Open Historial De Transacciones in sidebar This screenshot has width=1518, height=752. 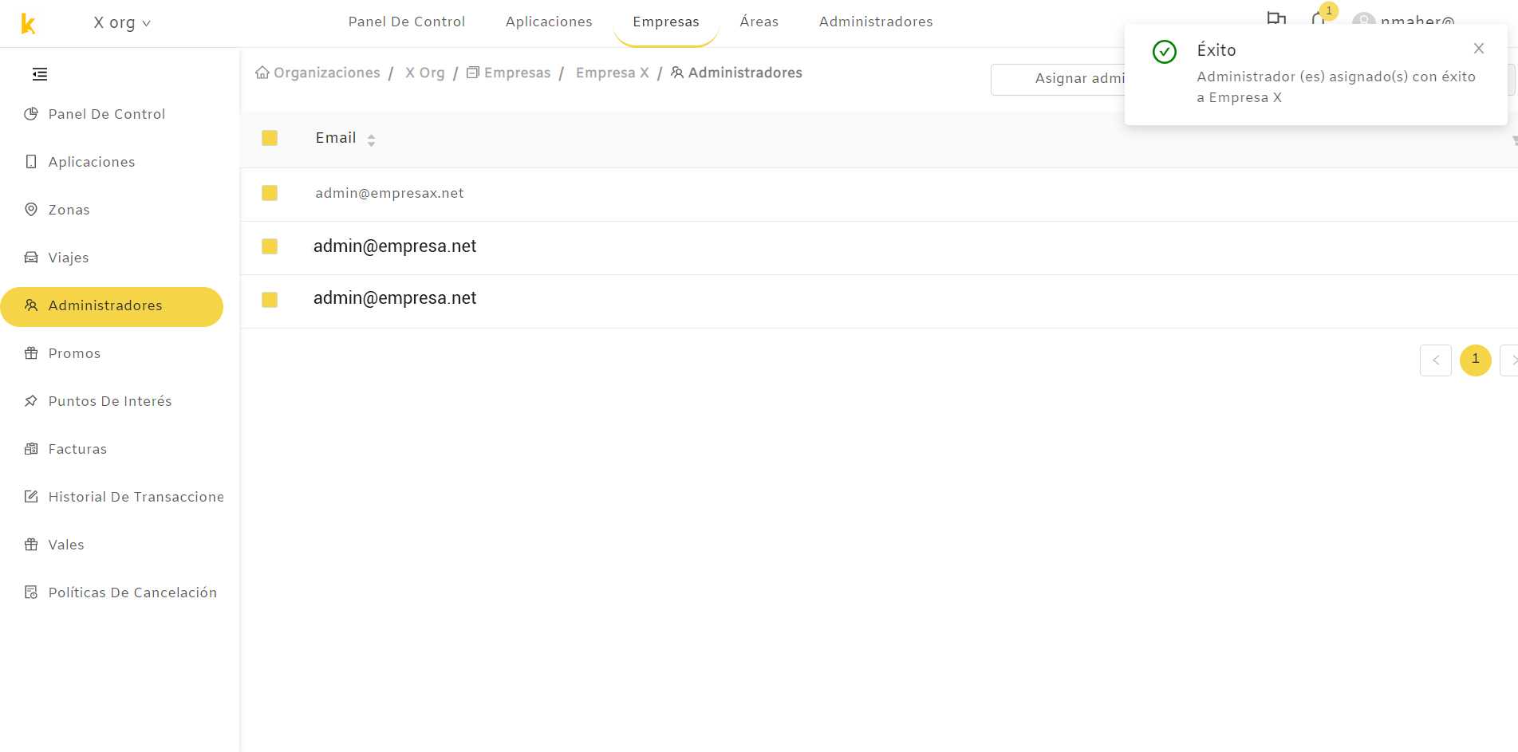click(x=136, y=497)
